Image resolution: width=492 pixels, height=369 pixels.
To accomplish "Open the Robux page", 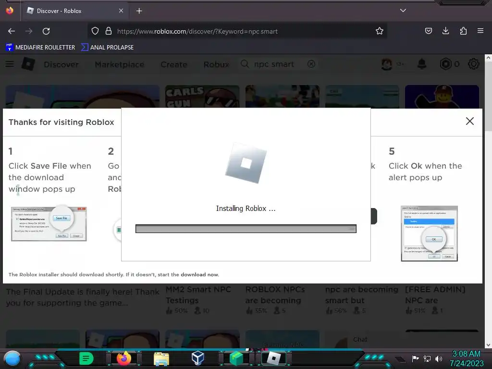I will 216,64.
